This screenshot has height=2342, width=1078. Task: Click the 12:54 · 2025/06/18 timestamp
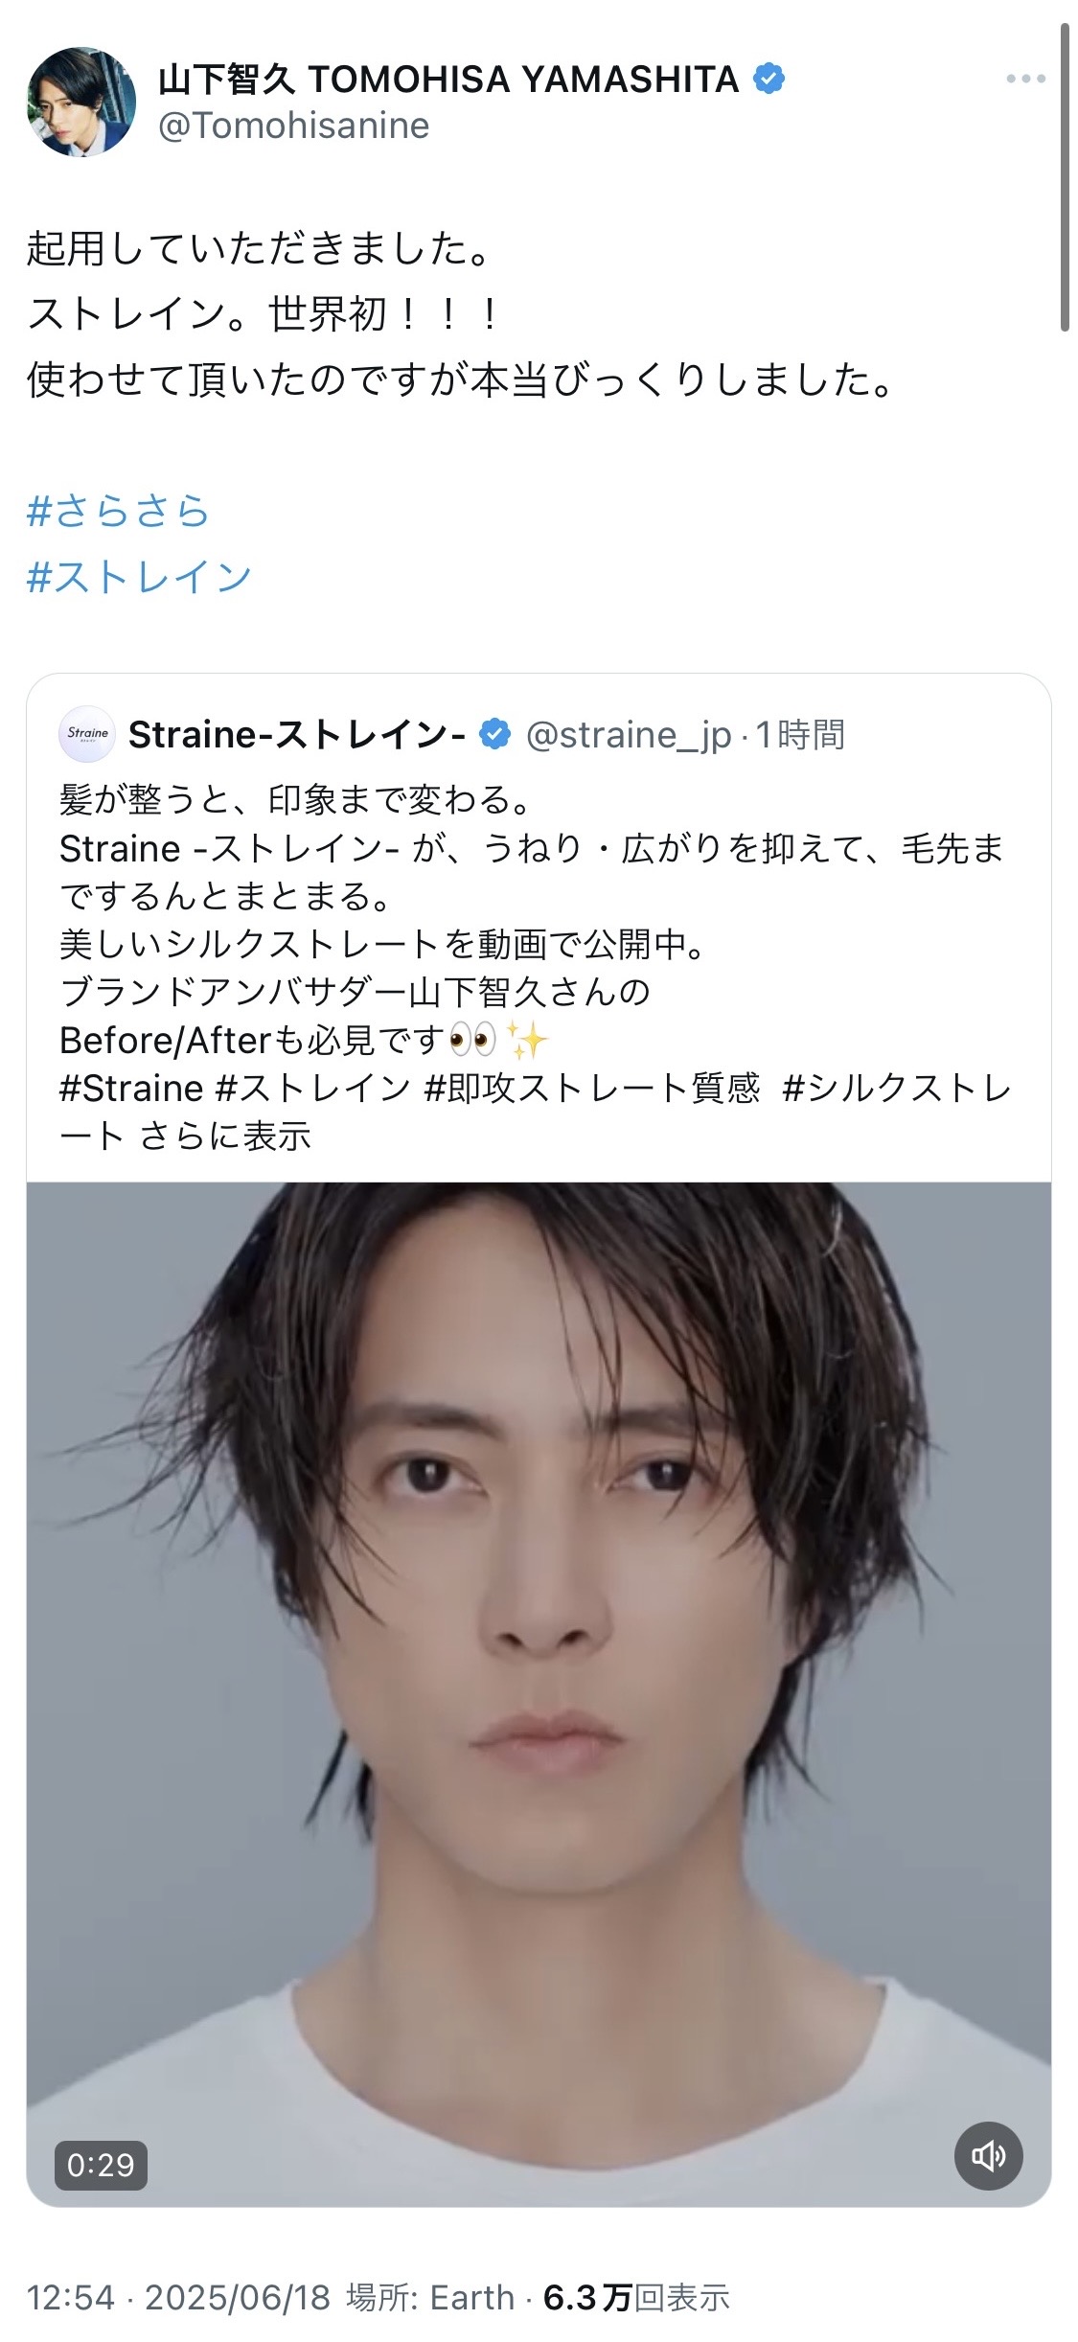(x=178, y=2297)
